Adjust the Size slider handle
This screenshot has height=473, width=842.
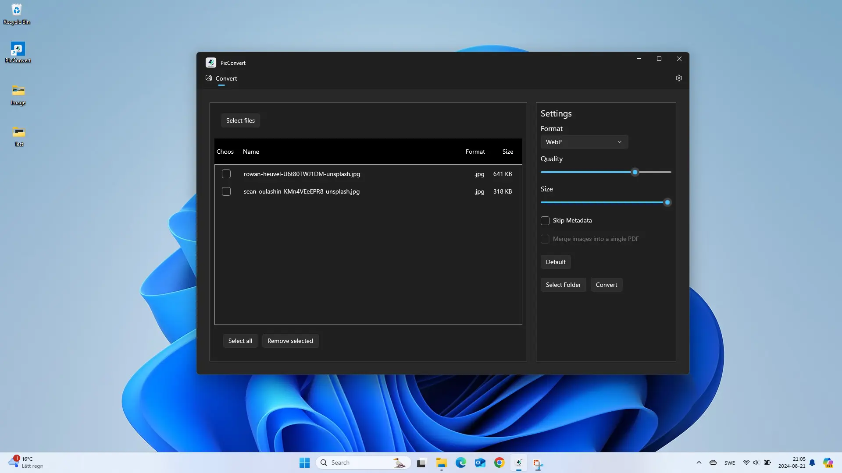(667, 202)
